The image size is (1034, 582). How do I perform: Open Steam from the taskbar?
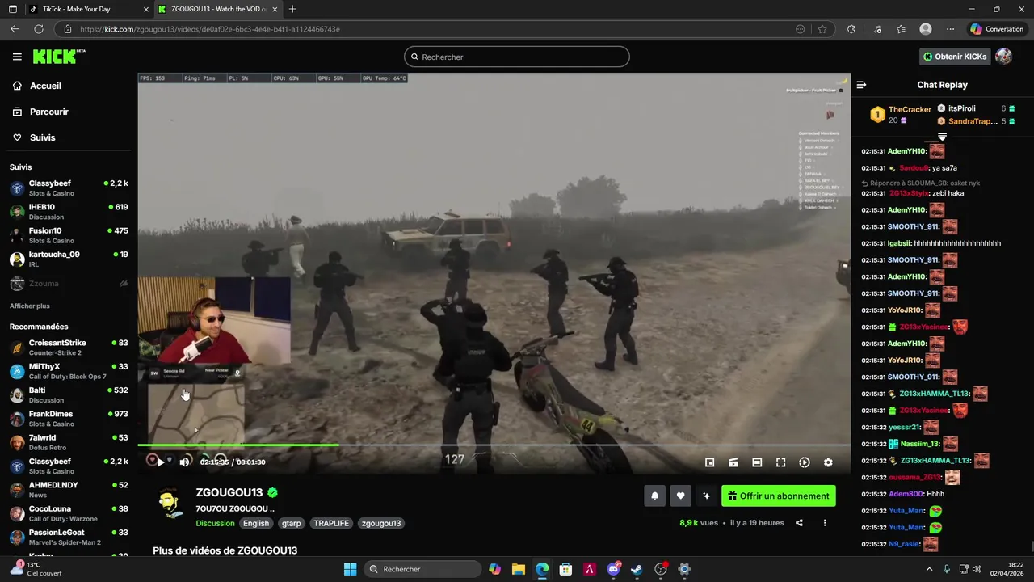coord(637,569)
